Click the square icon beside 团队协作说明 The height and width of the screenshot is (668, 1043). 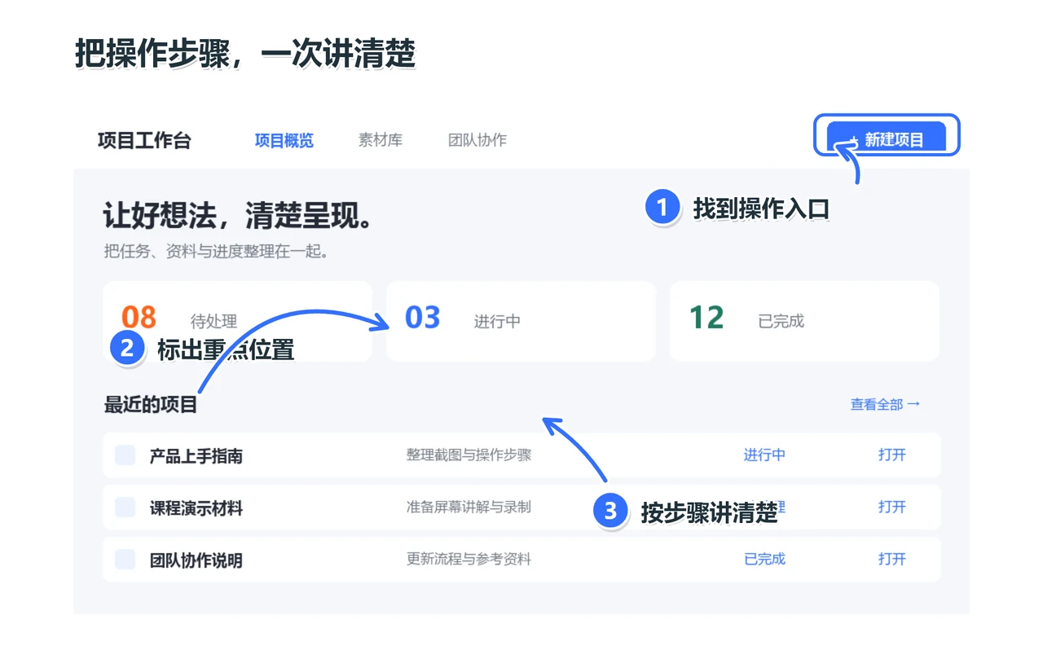[125, 560]
